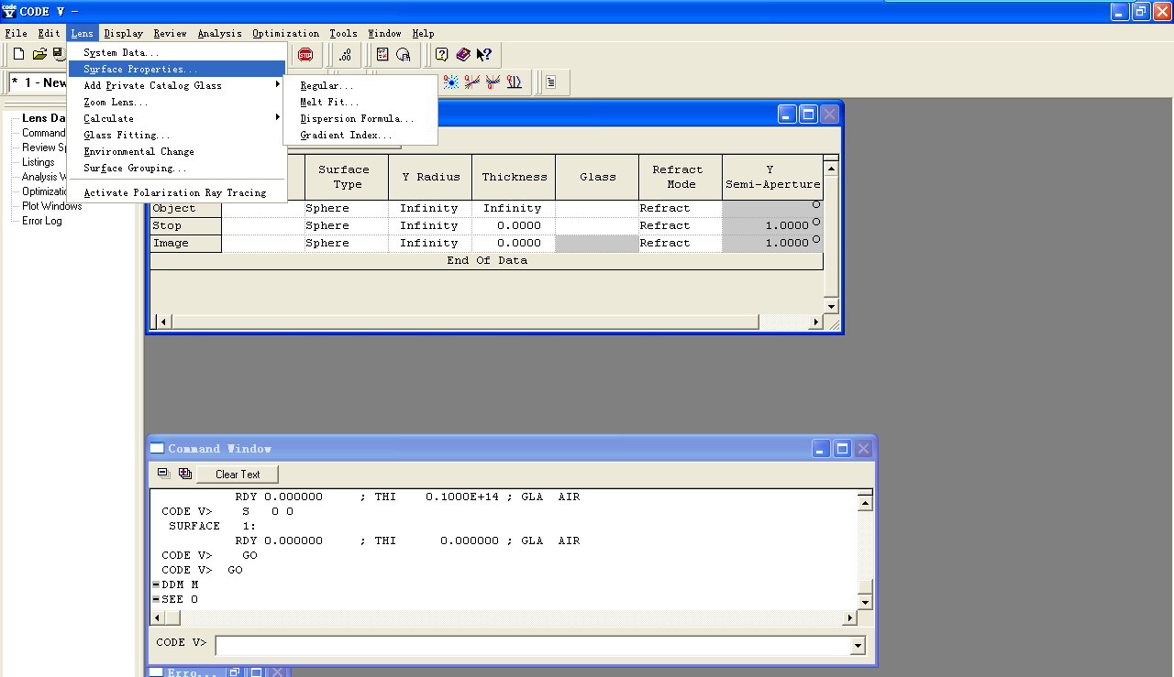This screenshot has height=677, width=1174.
Task: Open the CODE V> command history dropdown
Action: pos(858,646)
